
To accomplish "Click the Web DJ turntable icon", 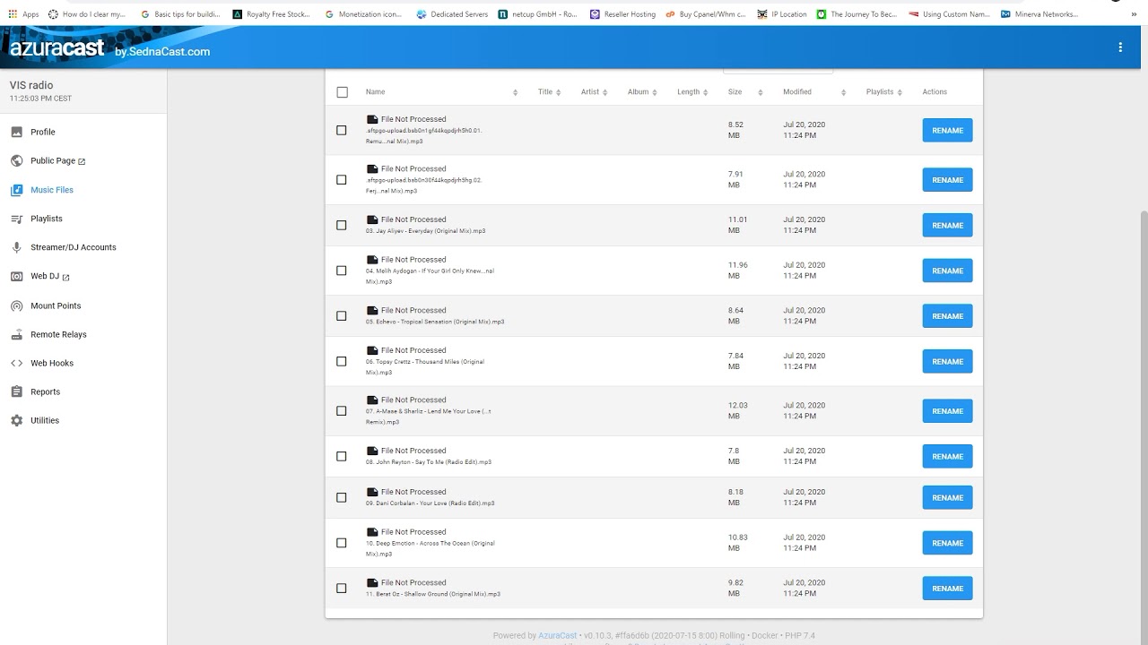I will (16, 276).
